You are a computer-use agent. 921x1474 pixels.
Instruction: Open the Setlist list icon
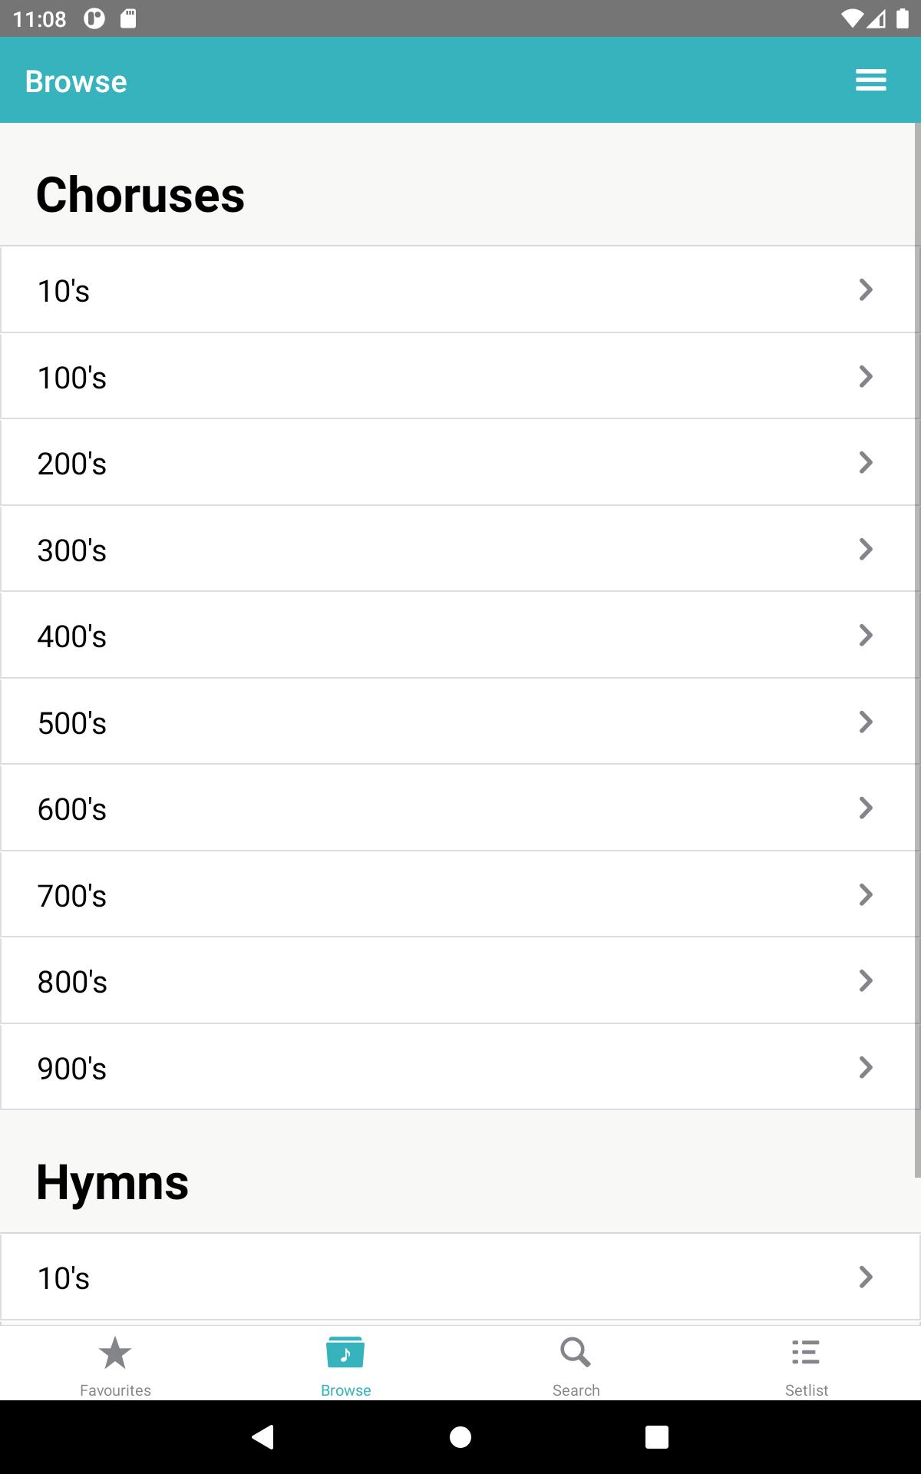(x=806, y=1353)
